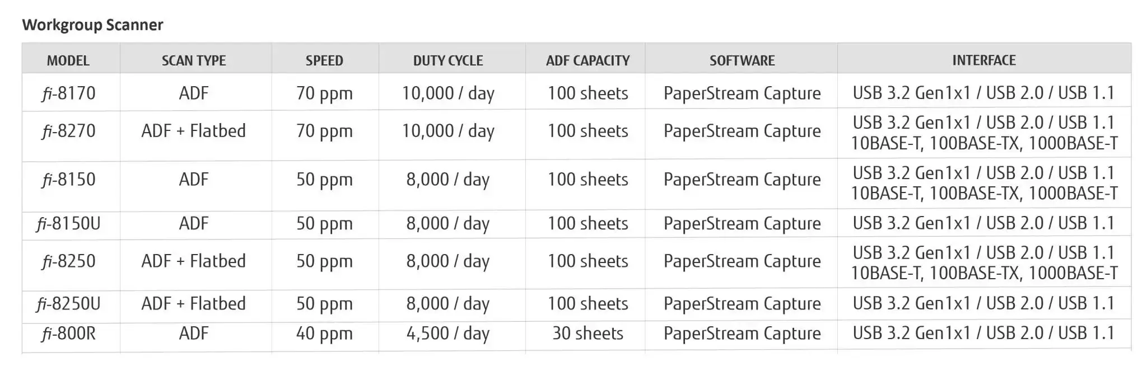Image resolution: width=1147 pixels, height=385 pixels.
Task: Click the MODEL column header
Action: coord(68,60)
